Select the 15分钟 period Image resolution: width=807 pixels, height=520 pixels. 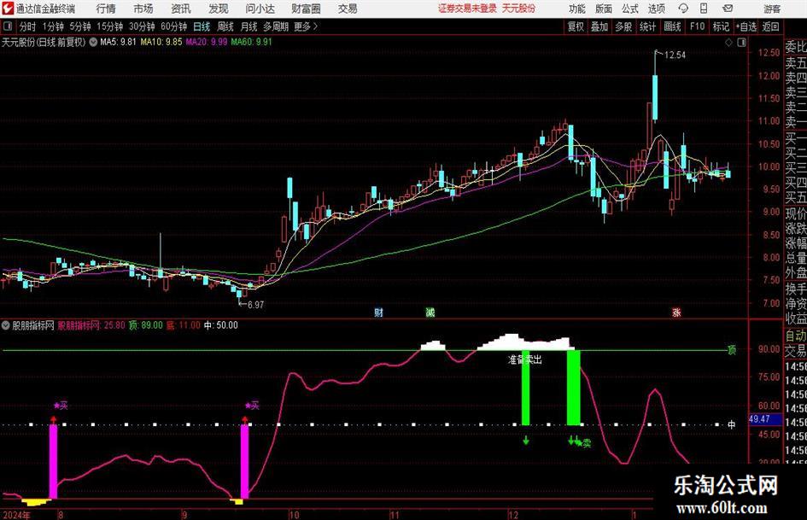coord(109,26)
